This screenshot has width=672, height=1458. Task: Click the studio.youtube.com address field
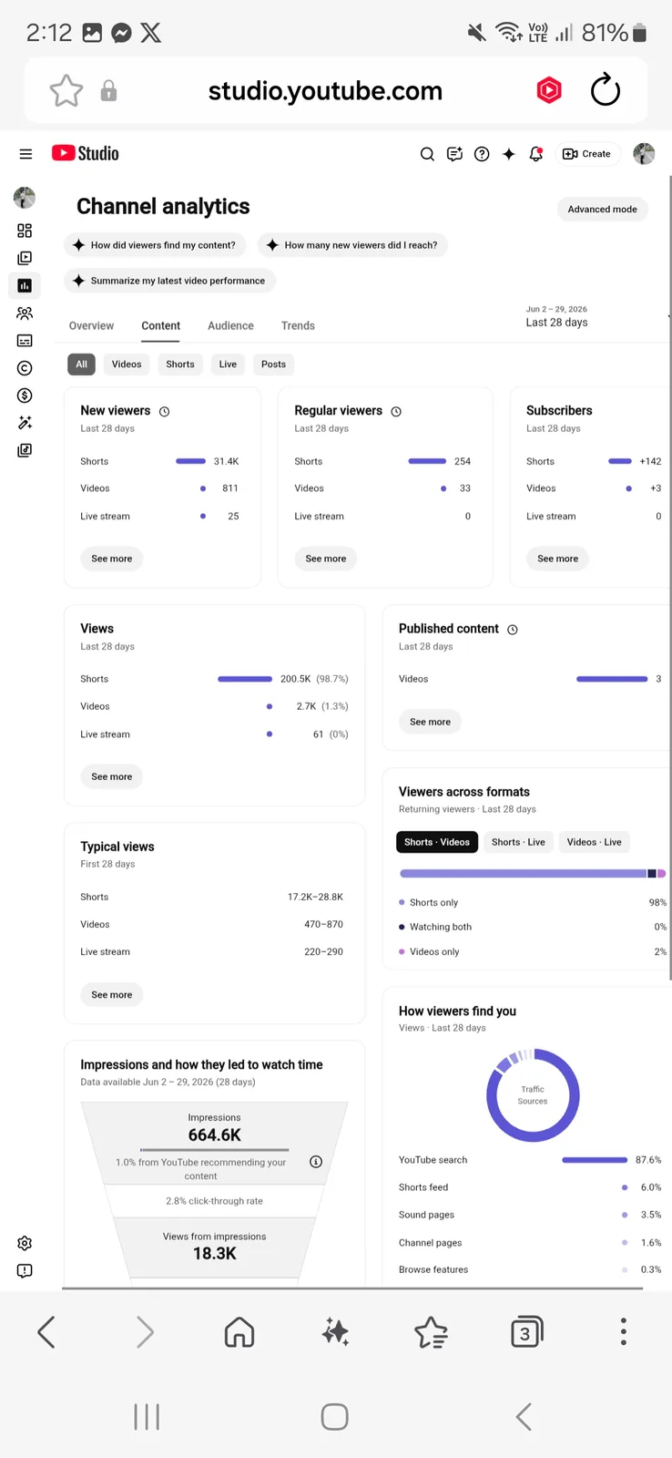325,90
